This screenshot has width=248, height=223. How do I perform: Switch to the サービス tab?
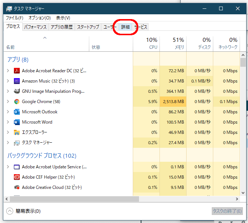click(140, 27)
